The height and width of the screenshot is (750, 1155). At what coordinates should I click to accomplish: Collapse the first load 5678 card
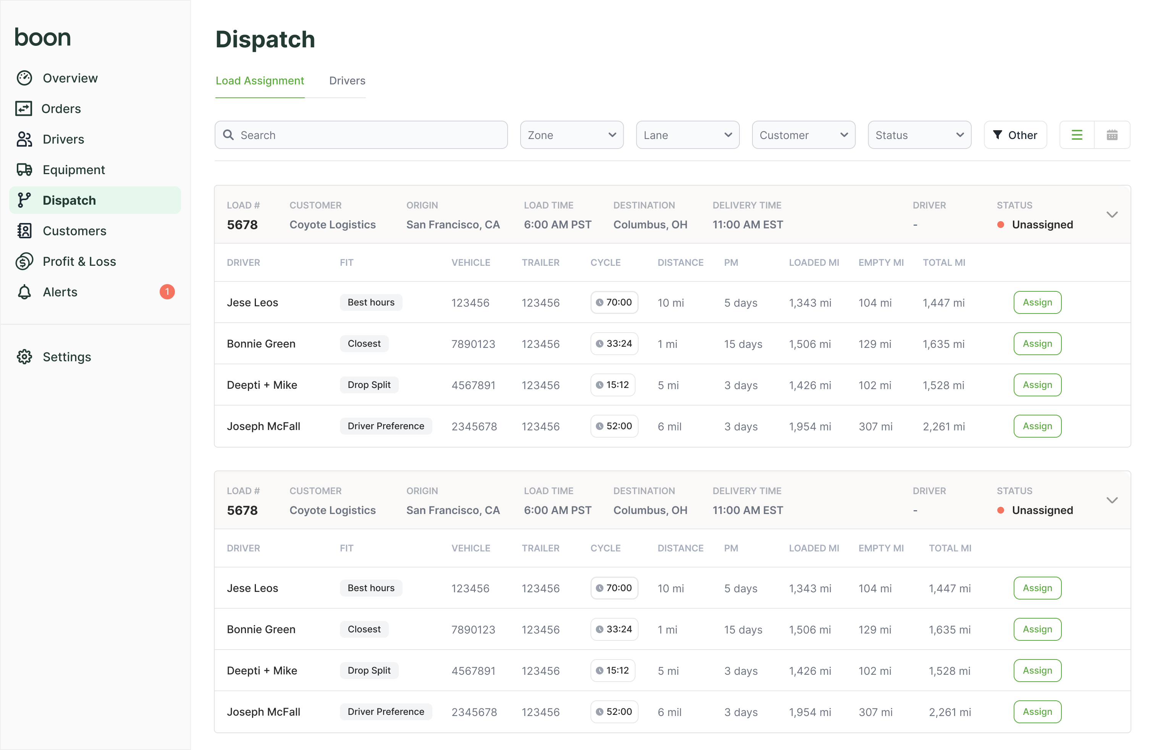[x=1112, y=215]
